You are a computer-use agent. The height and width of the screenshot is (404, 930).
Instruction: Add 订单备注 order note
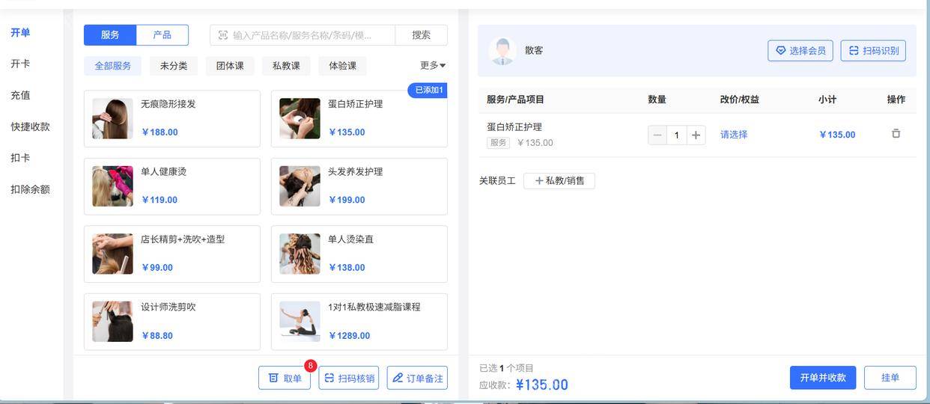(x=417, y=378)
